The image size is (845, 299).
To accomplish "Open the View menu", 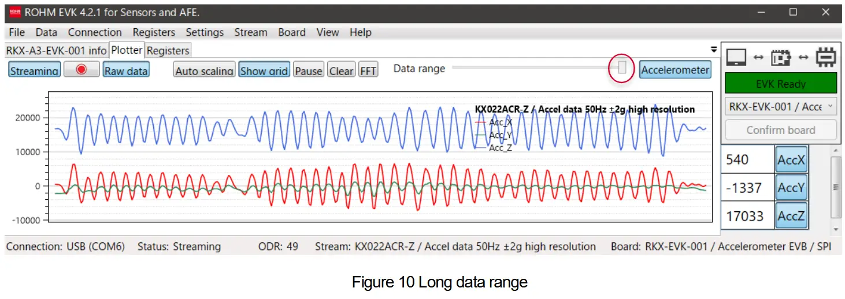I will pyautogui.click(x=328, y=32).
